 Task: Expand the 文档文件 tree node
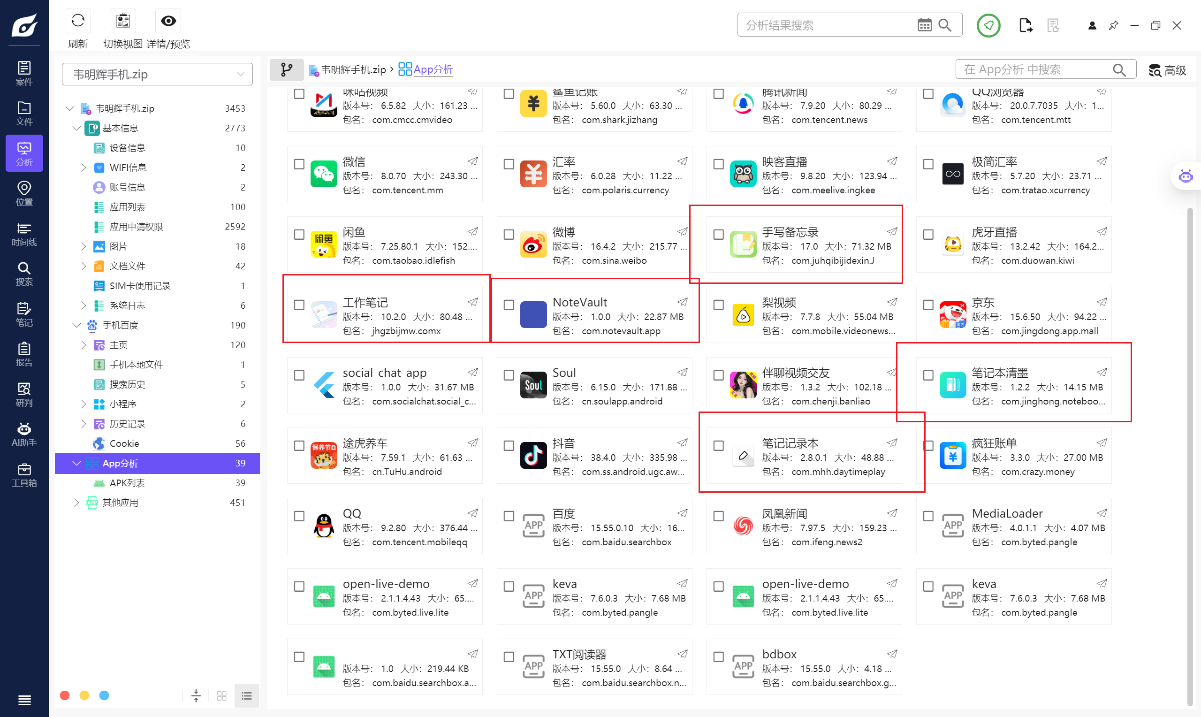click(83, 266)
